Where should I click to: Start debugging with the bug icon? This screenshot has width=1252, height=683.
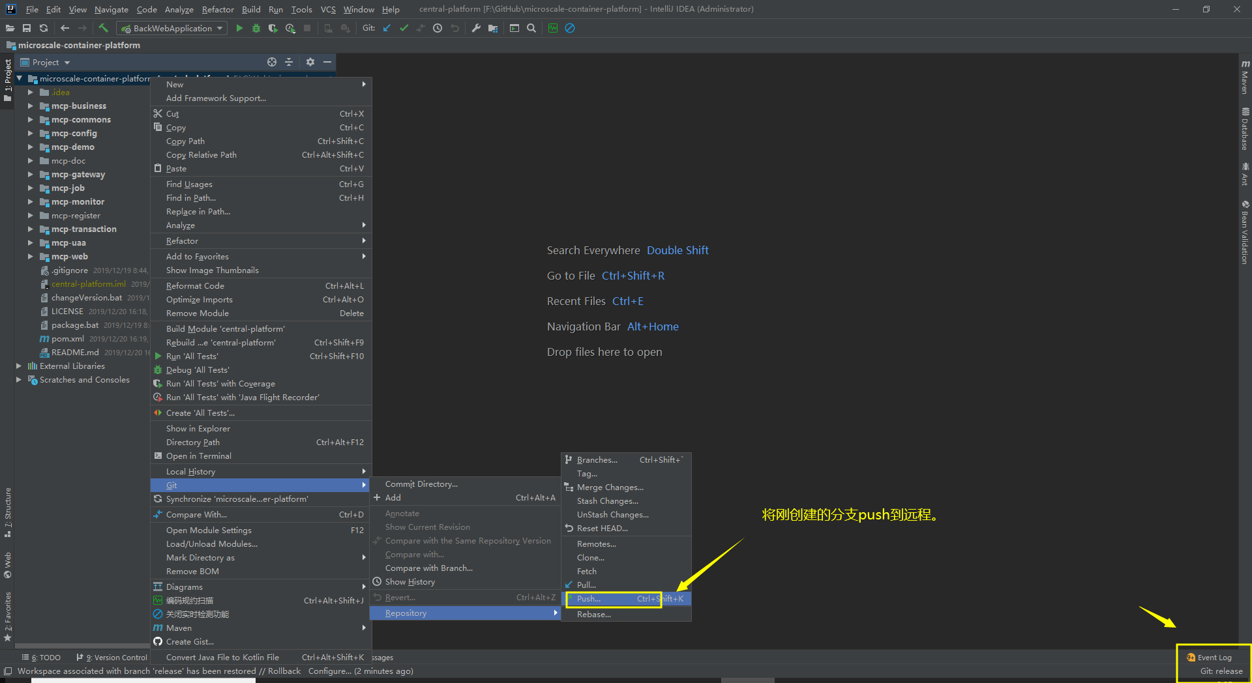point(256,28)
